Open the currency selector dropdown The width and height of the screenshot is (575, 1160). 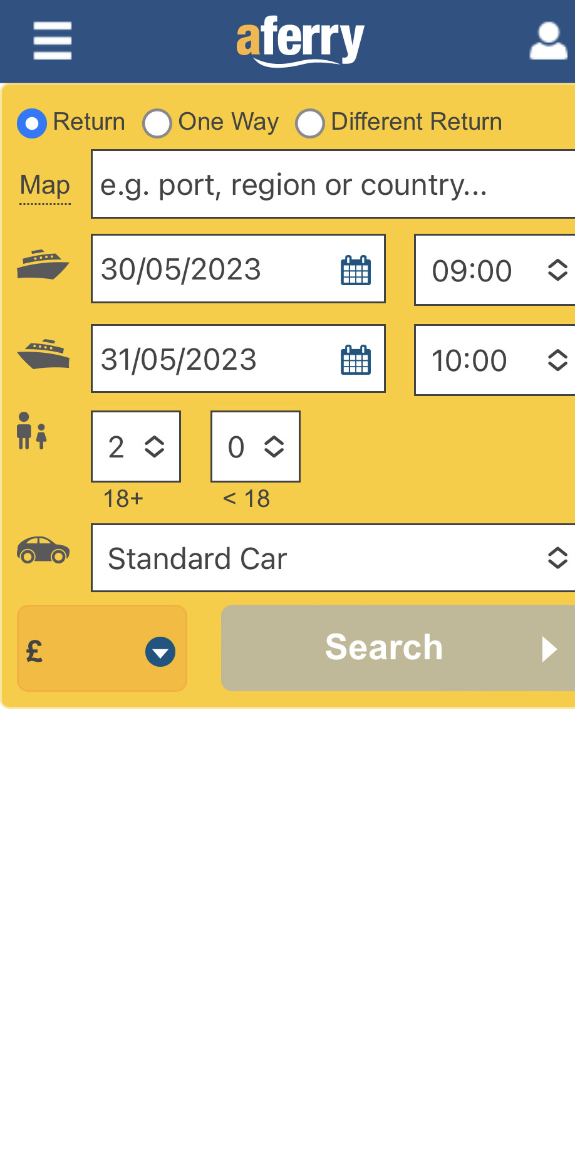[x=102, y=649]
